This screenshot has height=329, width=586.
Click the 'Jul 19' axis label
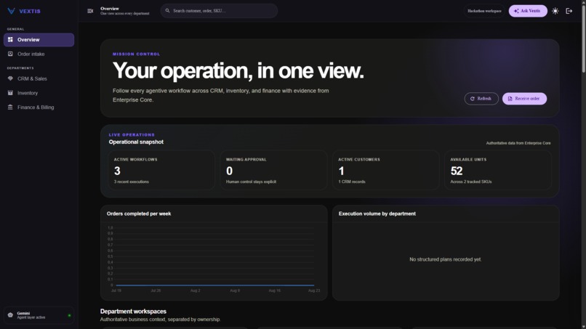tap(116, 291)
